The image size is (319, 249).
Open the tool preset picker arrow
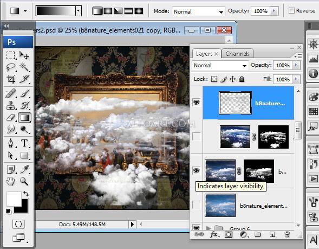25,11
